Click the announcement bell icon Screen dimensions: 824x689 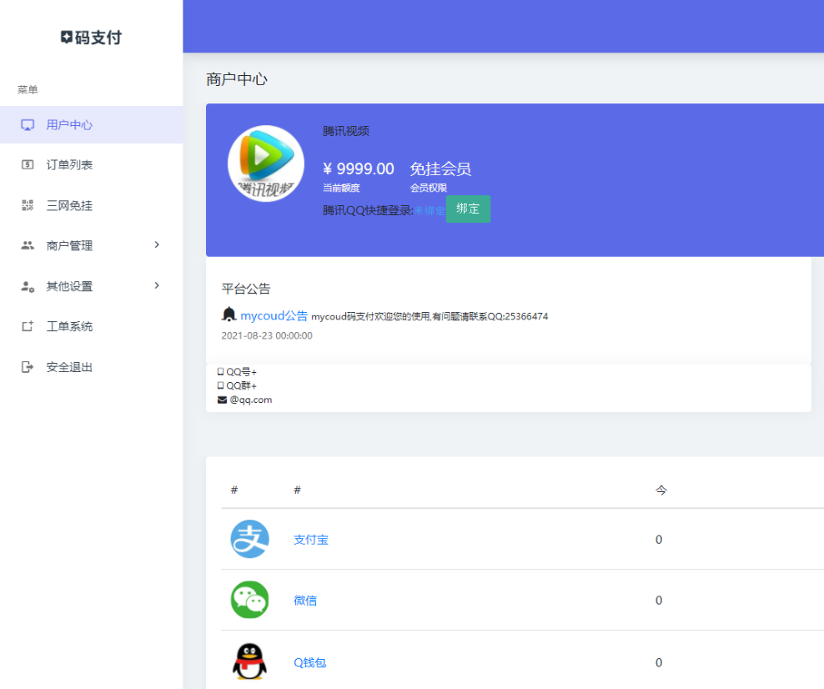[229, 314]
